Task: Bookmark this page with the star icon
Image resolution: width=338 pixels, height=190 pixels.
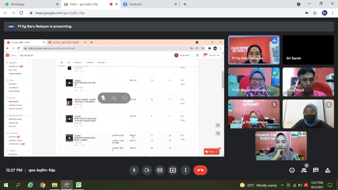Action: (315, 13)
